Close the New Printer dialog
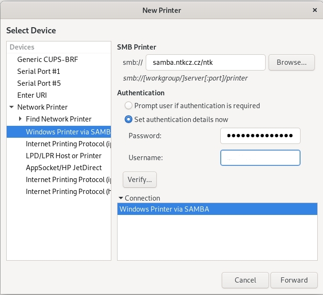This screenshot has width=323, height=295. 314,10
